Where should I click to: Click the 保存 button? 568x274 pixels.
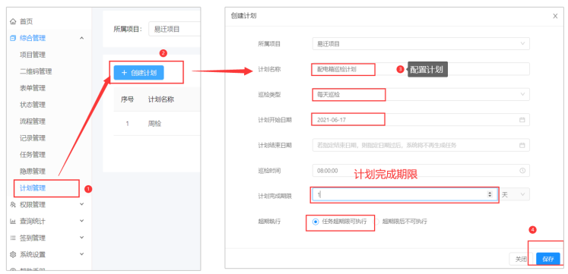point(548,259)
